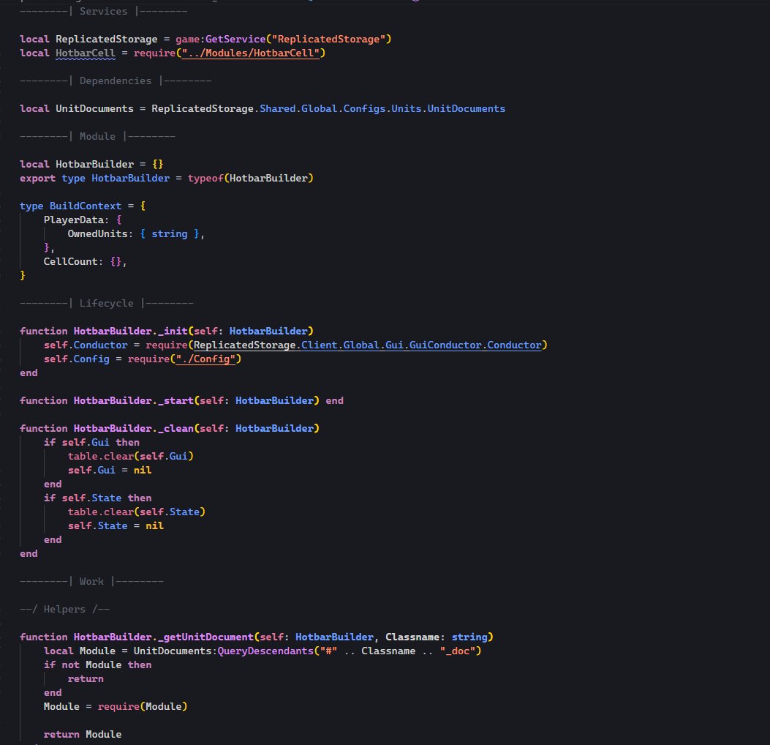This screenshot has width=770, height=745.
Task: Click the PlayerData field
Action: coord(74,220)
